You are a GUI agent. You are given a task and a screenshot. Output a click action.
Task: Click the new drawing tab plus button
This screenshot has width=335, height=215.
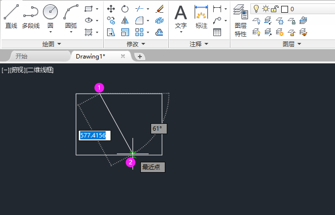pos(140,57)
